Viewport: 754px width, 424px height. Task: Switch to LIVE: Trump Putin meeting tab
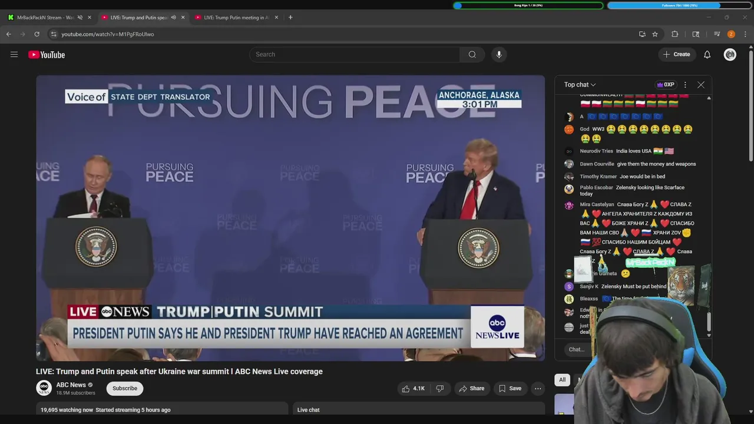(235, 18)
